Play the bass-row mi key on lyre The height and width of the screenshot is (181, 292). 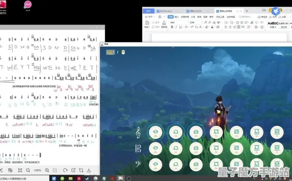[x=196, y=165]
